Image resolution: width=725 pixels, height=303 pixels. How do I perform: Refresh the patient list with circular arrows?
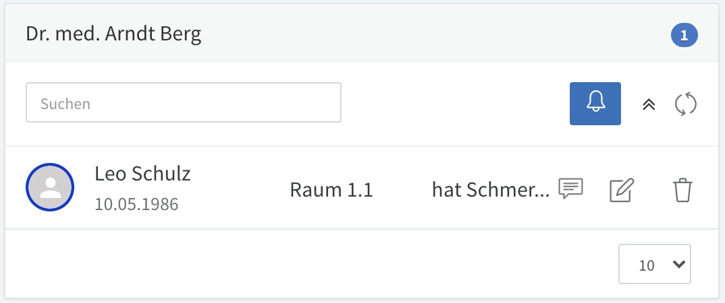click(x=686, y=104)
